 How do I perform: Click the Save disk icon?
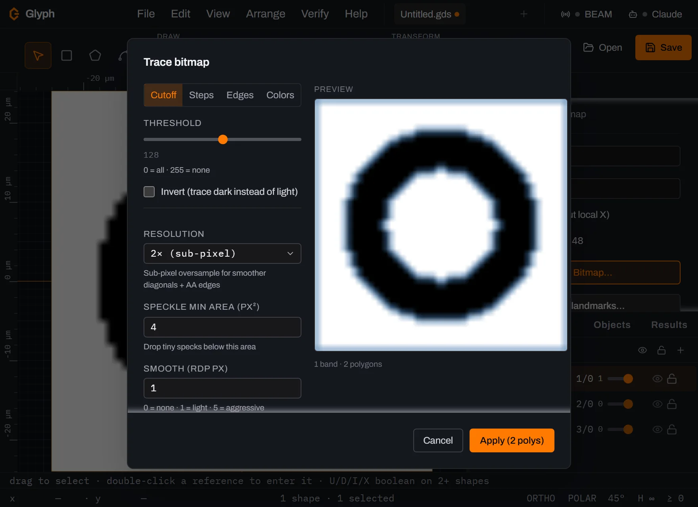[650, 48]
